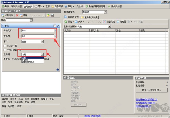This screenshot has height=118, width=170.
Task: Click the 添加方法 add method icon
Action: pyautogui.click(x=3, y=15)
